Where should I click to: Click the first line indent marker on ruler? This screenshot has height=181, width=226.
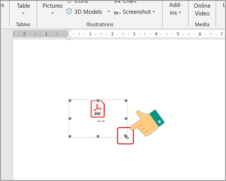68,31
